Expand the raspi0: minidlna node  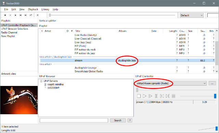(x=45, y=85)
